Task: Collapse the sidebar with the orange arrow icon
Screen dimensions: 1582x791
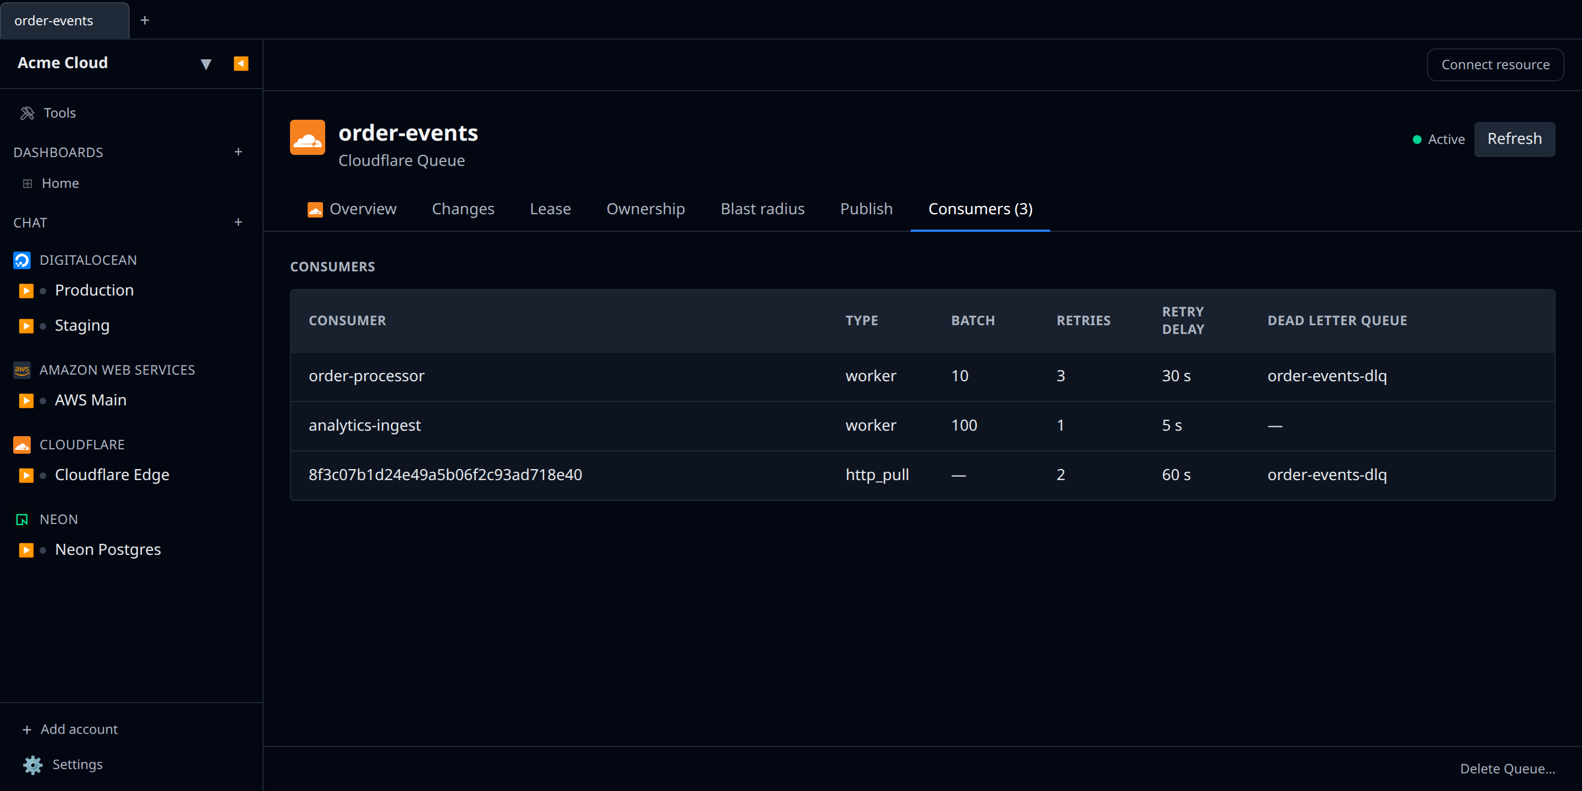Action: 241,63
